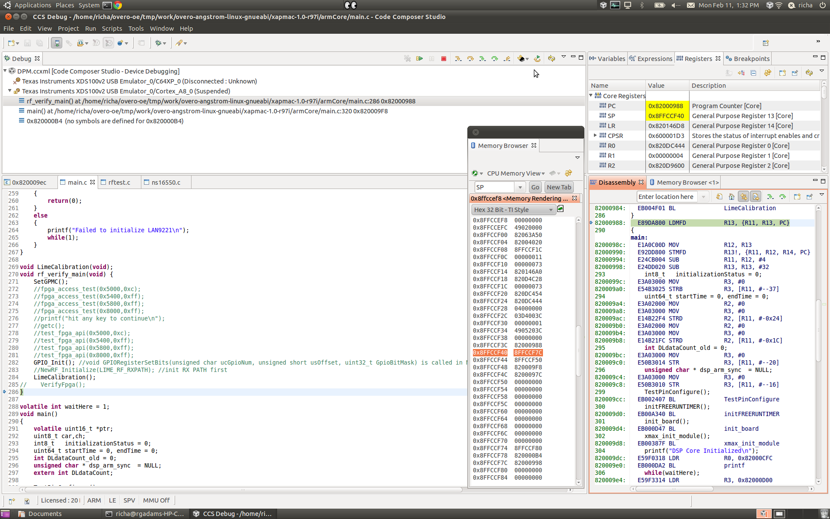This screenshot has height=519, width=830.
Task: Click the Restart icon in Debug toolbar
Action: point(537,58)
